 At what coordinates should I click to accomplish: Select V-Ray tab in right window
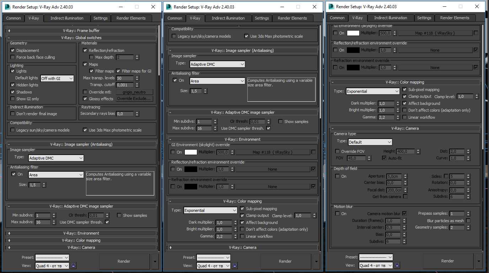358,18
